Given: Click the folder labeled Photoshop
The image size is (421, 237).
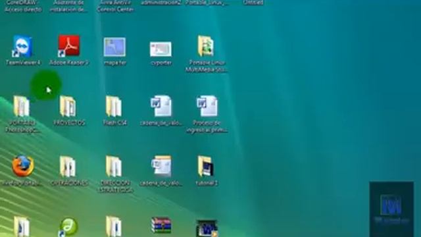Looking at the screenshot, I should tap(22, 107).
